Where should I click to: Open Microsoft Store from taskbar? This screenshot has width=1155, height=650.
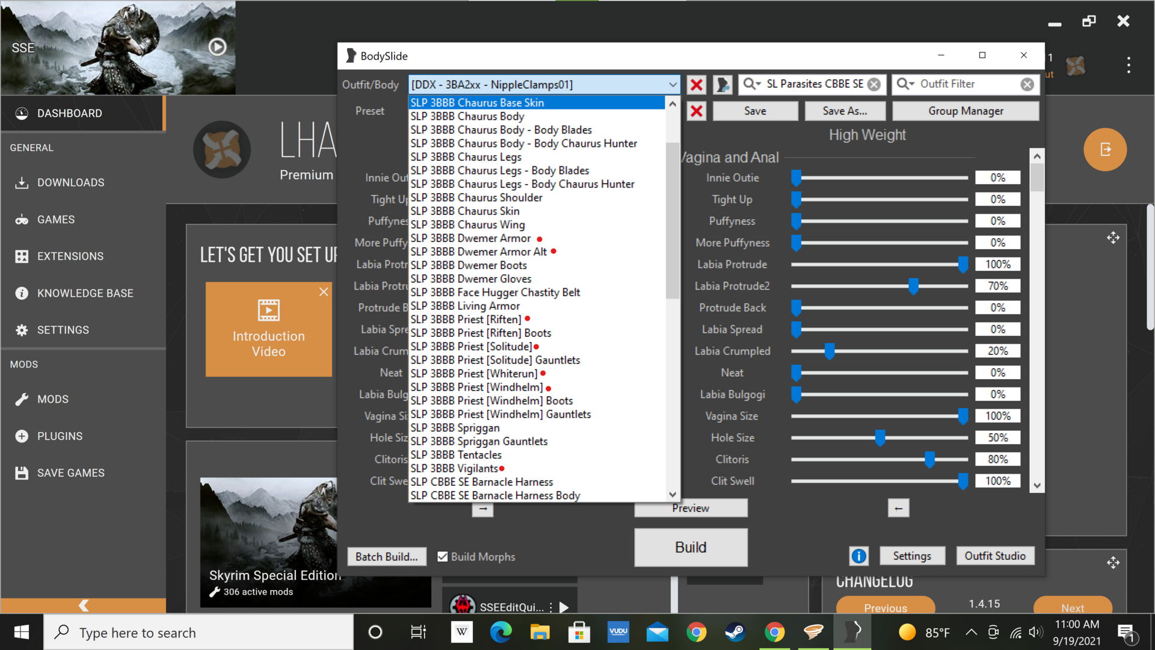point(579,632)
